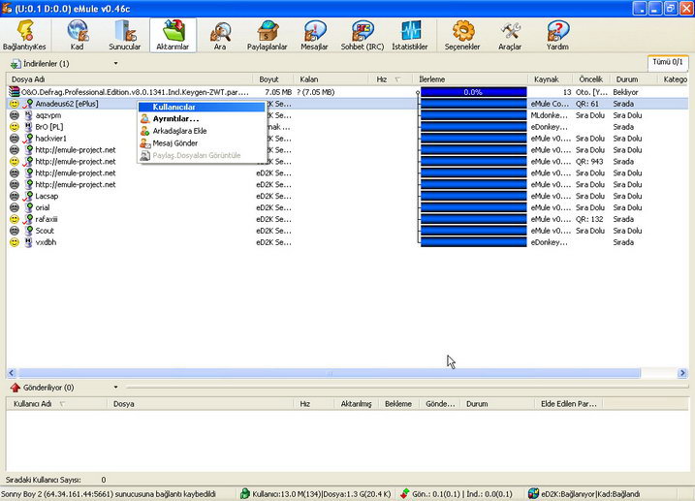Sort by Kalan column header
The height and width of the screenshot is (501, 695).
pyautogui.click(x=331, y=79)
